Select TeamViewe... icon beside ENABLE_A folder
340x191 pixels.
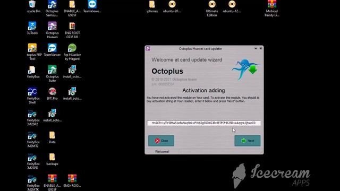[x=92, y=7]
